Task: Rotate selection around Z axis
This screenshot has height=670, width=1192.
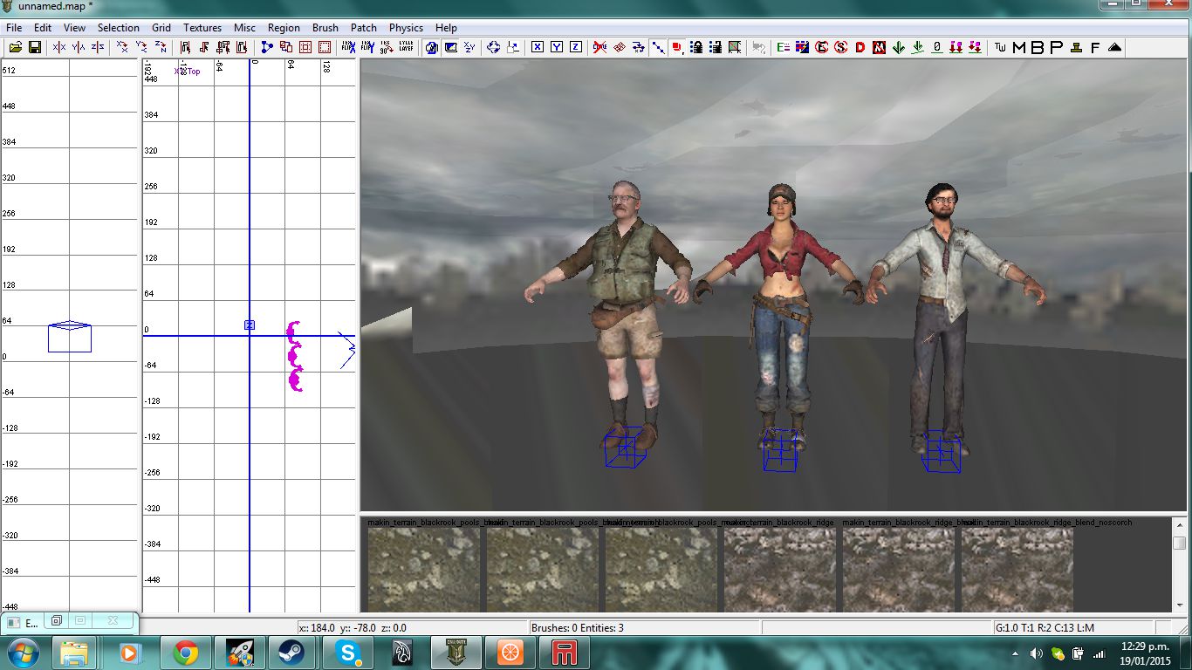Action: click(x=161, y=47)
